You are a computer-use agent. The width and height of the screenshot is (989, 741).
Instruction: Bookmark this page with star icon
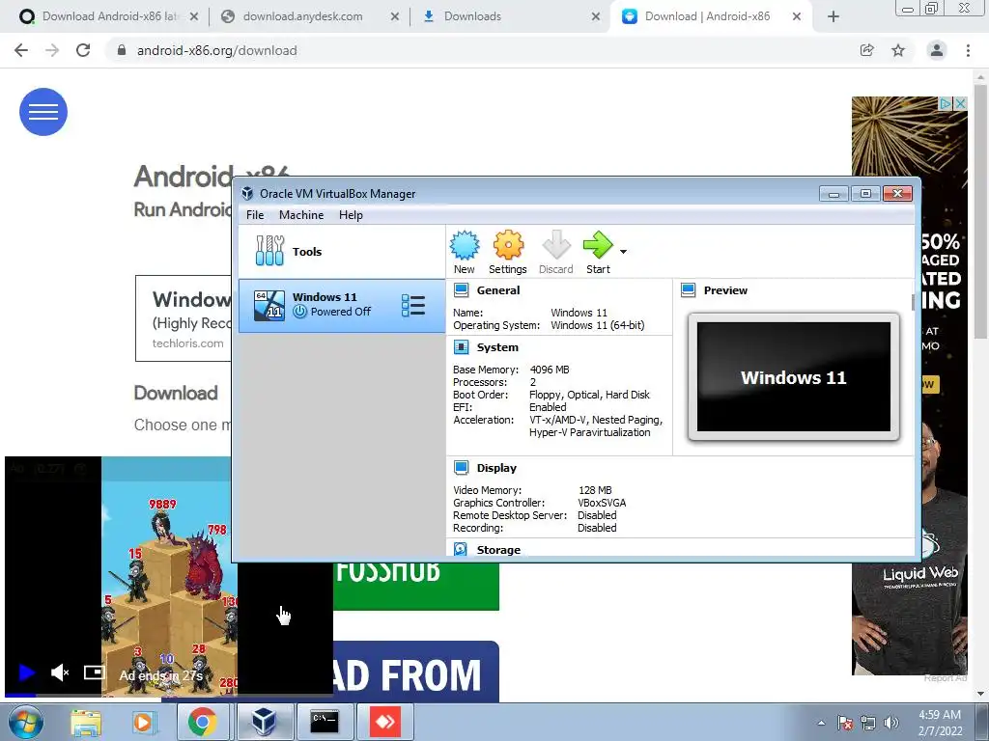(898, 50)
